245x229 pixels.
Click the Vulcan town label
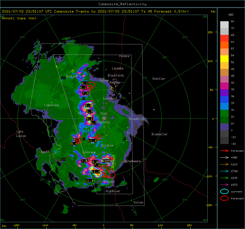pyautogui.click(x=139, y=202)
